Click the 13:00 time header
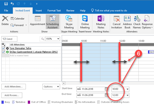 point(141,41)
